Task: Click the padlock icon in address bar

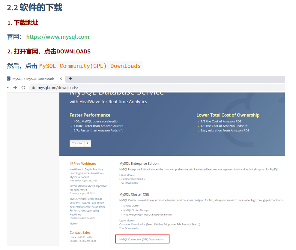Action: click(x=33, y=88)
